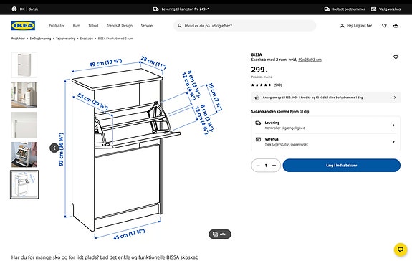The height and width of the screenshot is (261, 412).
Task: Click the Skoskabe breadcrumb
Action: (87, 39)
